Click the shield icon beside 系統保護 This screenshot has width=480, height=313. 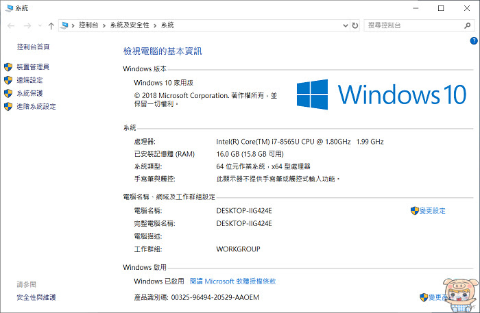tap(8, 93)
